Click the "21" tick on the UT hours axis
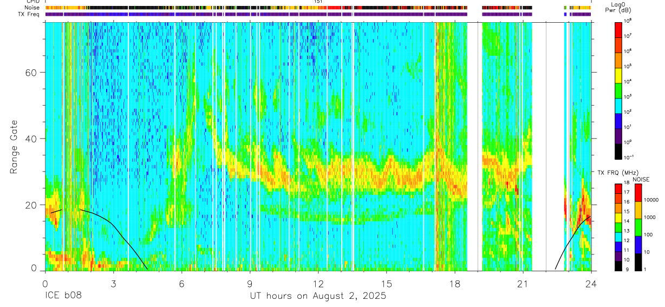 (523, 283)
